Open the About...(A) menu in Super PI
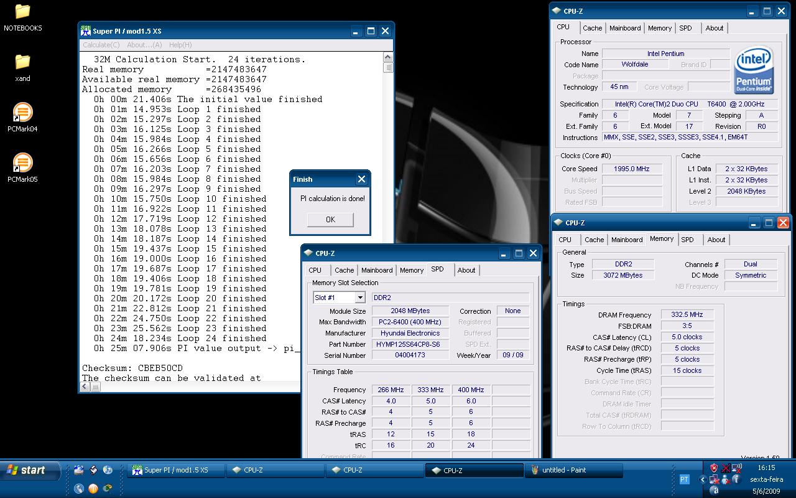This screenshot has height=498, width=796. [144, 45]
